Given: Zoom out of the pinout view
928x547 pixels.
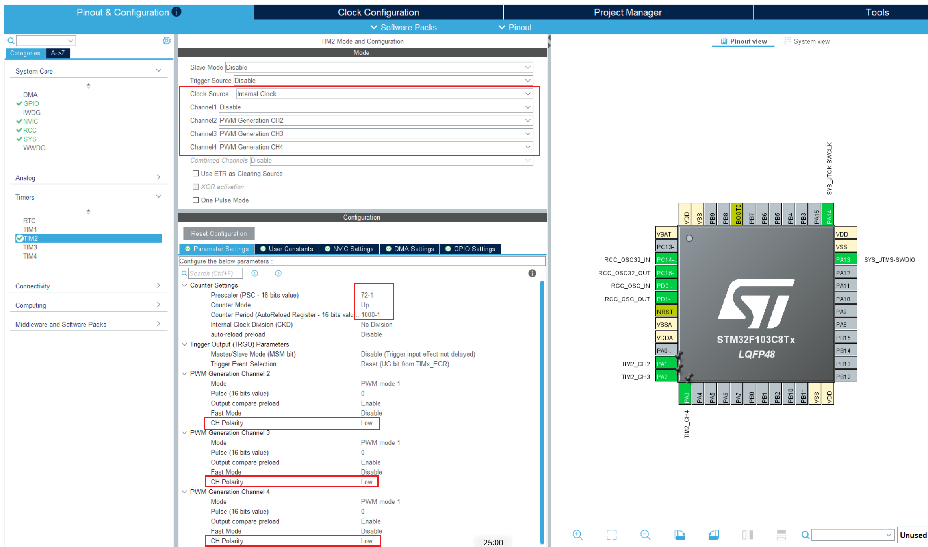Looking at the screenshot, I should [645, 535].
